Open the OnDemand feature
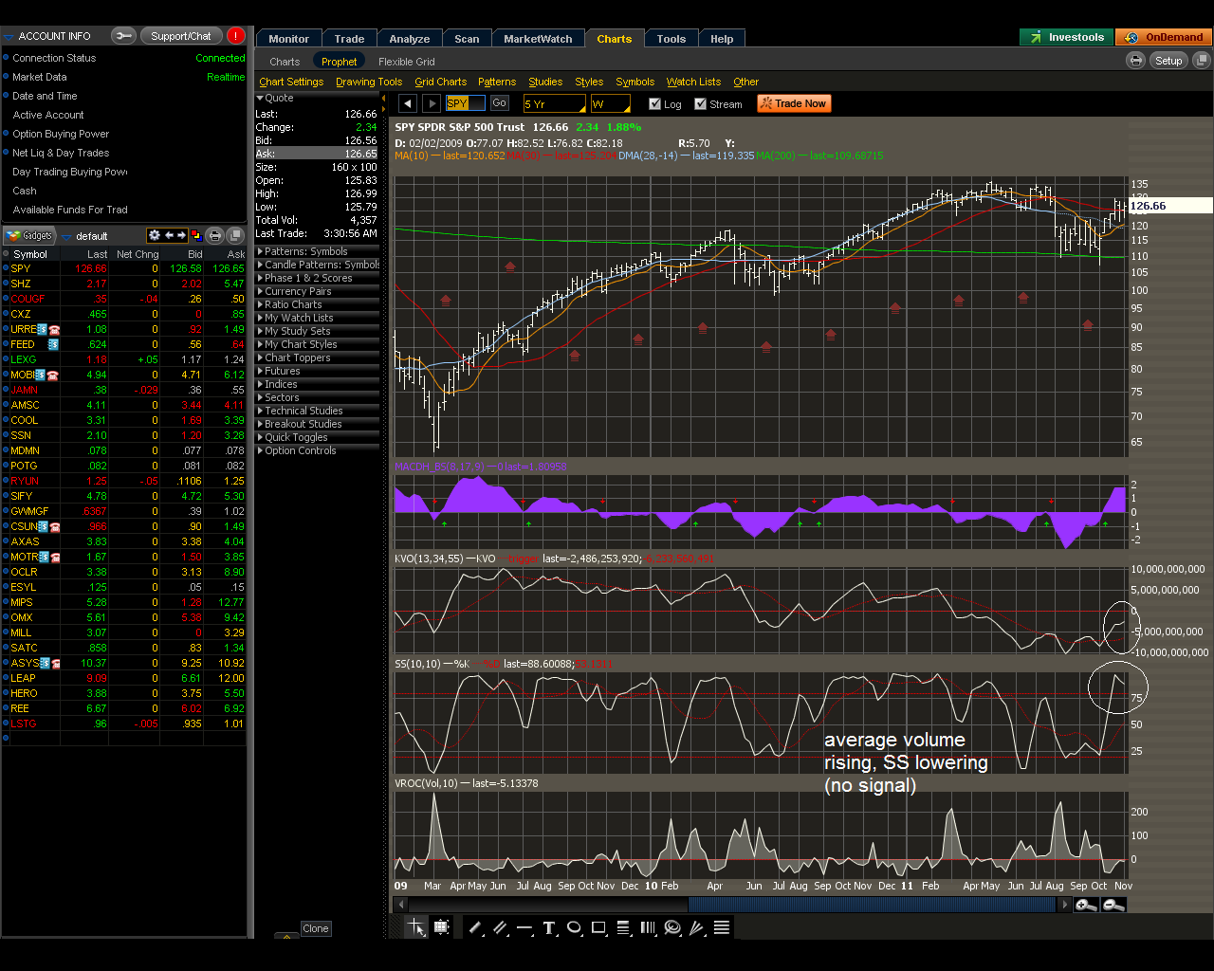1214x971 pixels. [x=1164, y=37]
